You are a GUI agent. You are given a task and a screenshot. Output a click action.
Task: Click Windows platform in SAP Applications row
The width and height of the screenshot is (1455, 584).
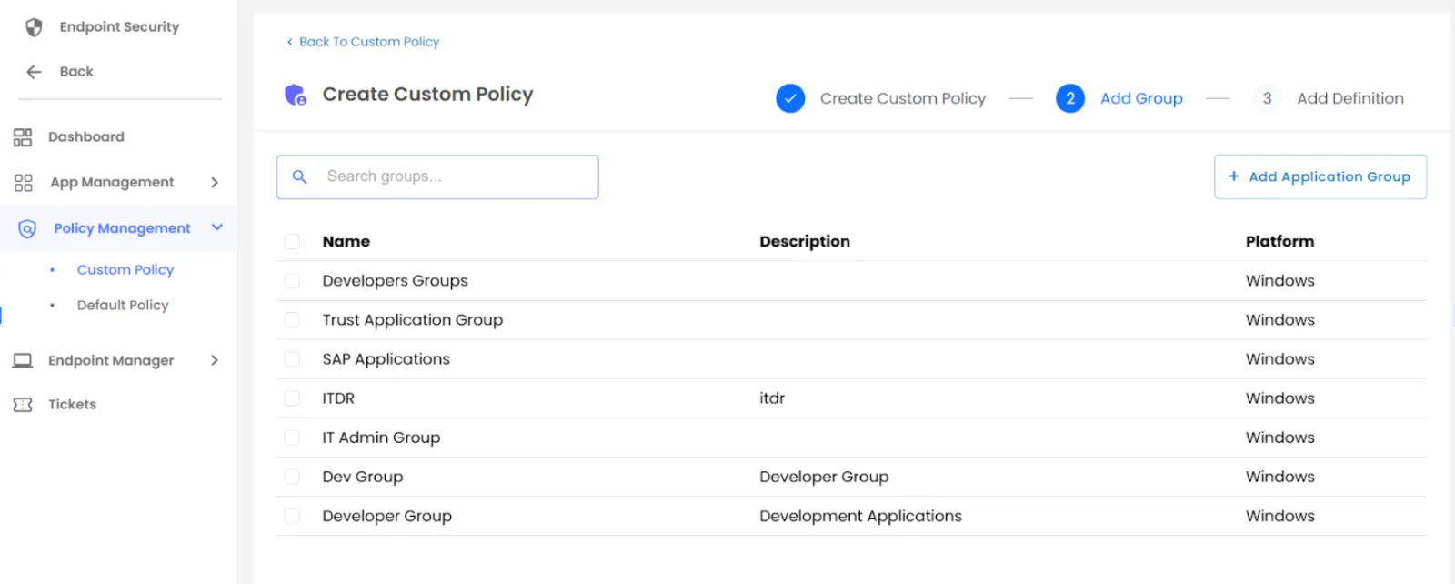coord(1279,359)
